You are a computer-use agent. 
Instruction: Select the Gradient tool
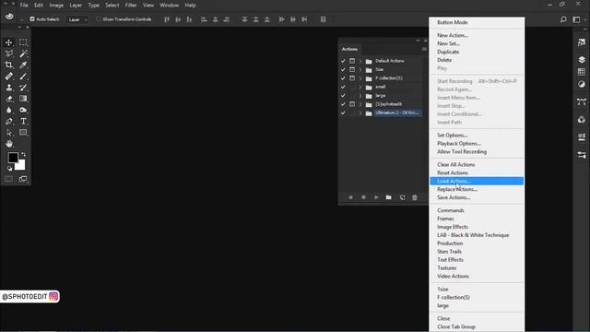tap(23, 99)
